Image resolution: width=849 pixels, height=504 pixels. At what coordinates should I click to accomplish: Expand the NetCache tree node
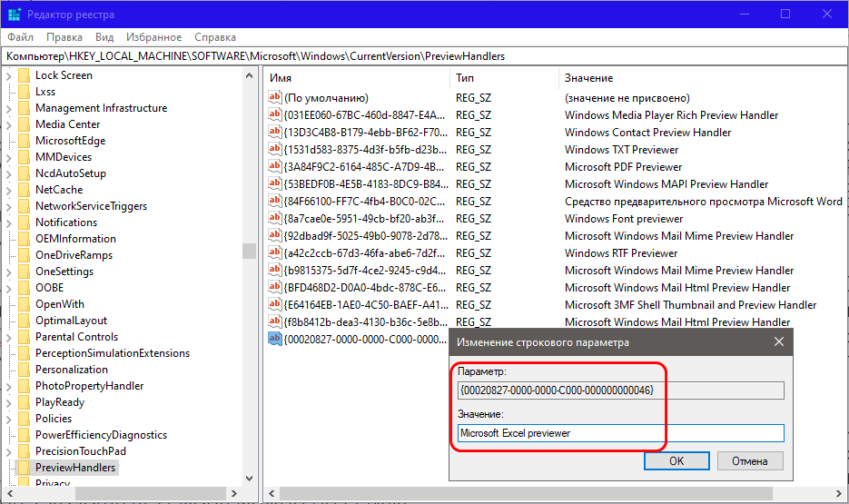pyautogui.click(x=9, y=191)
